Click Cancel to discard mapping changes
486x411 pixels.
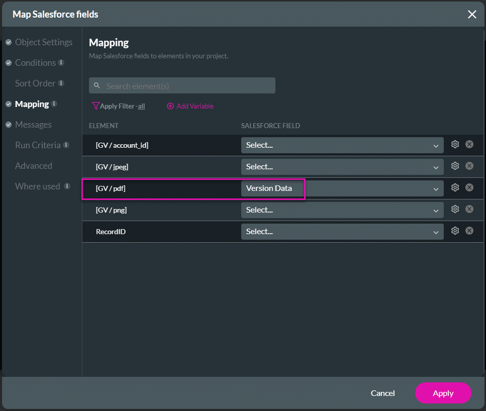point(382,393)
